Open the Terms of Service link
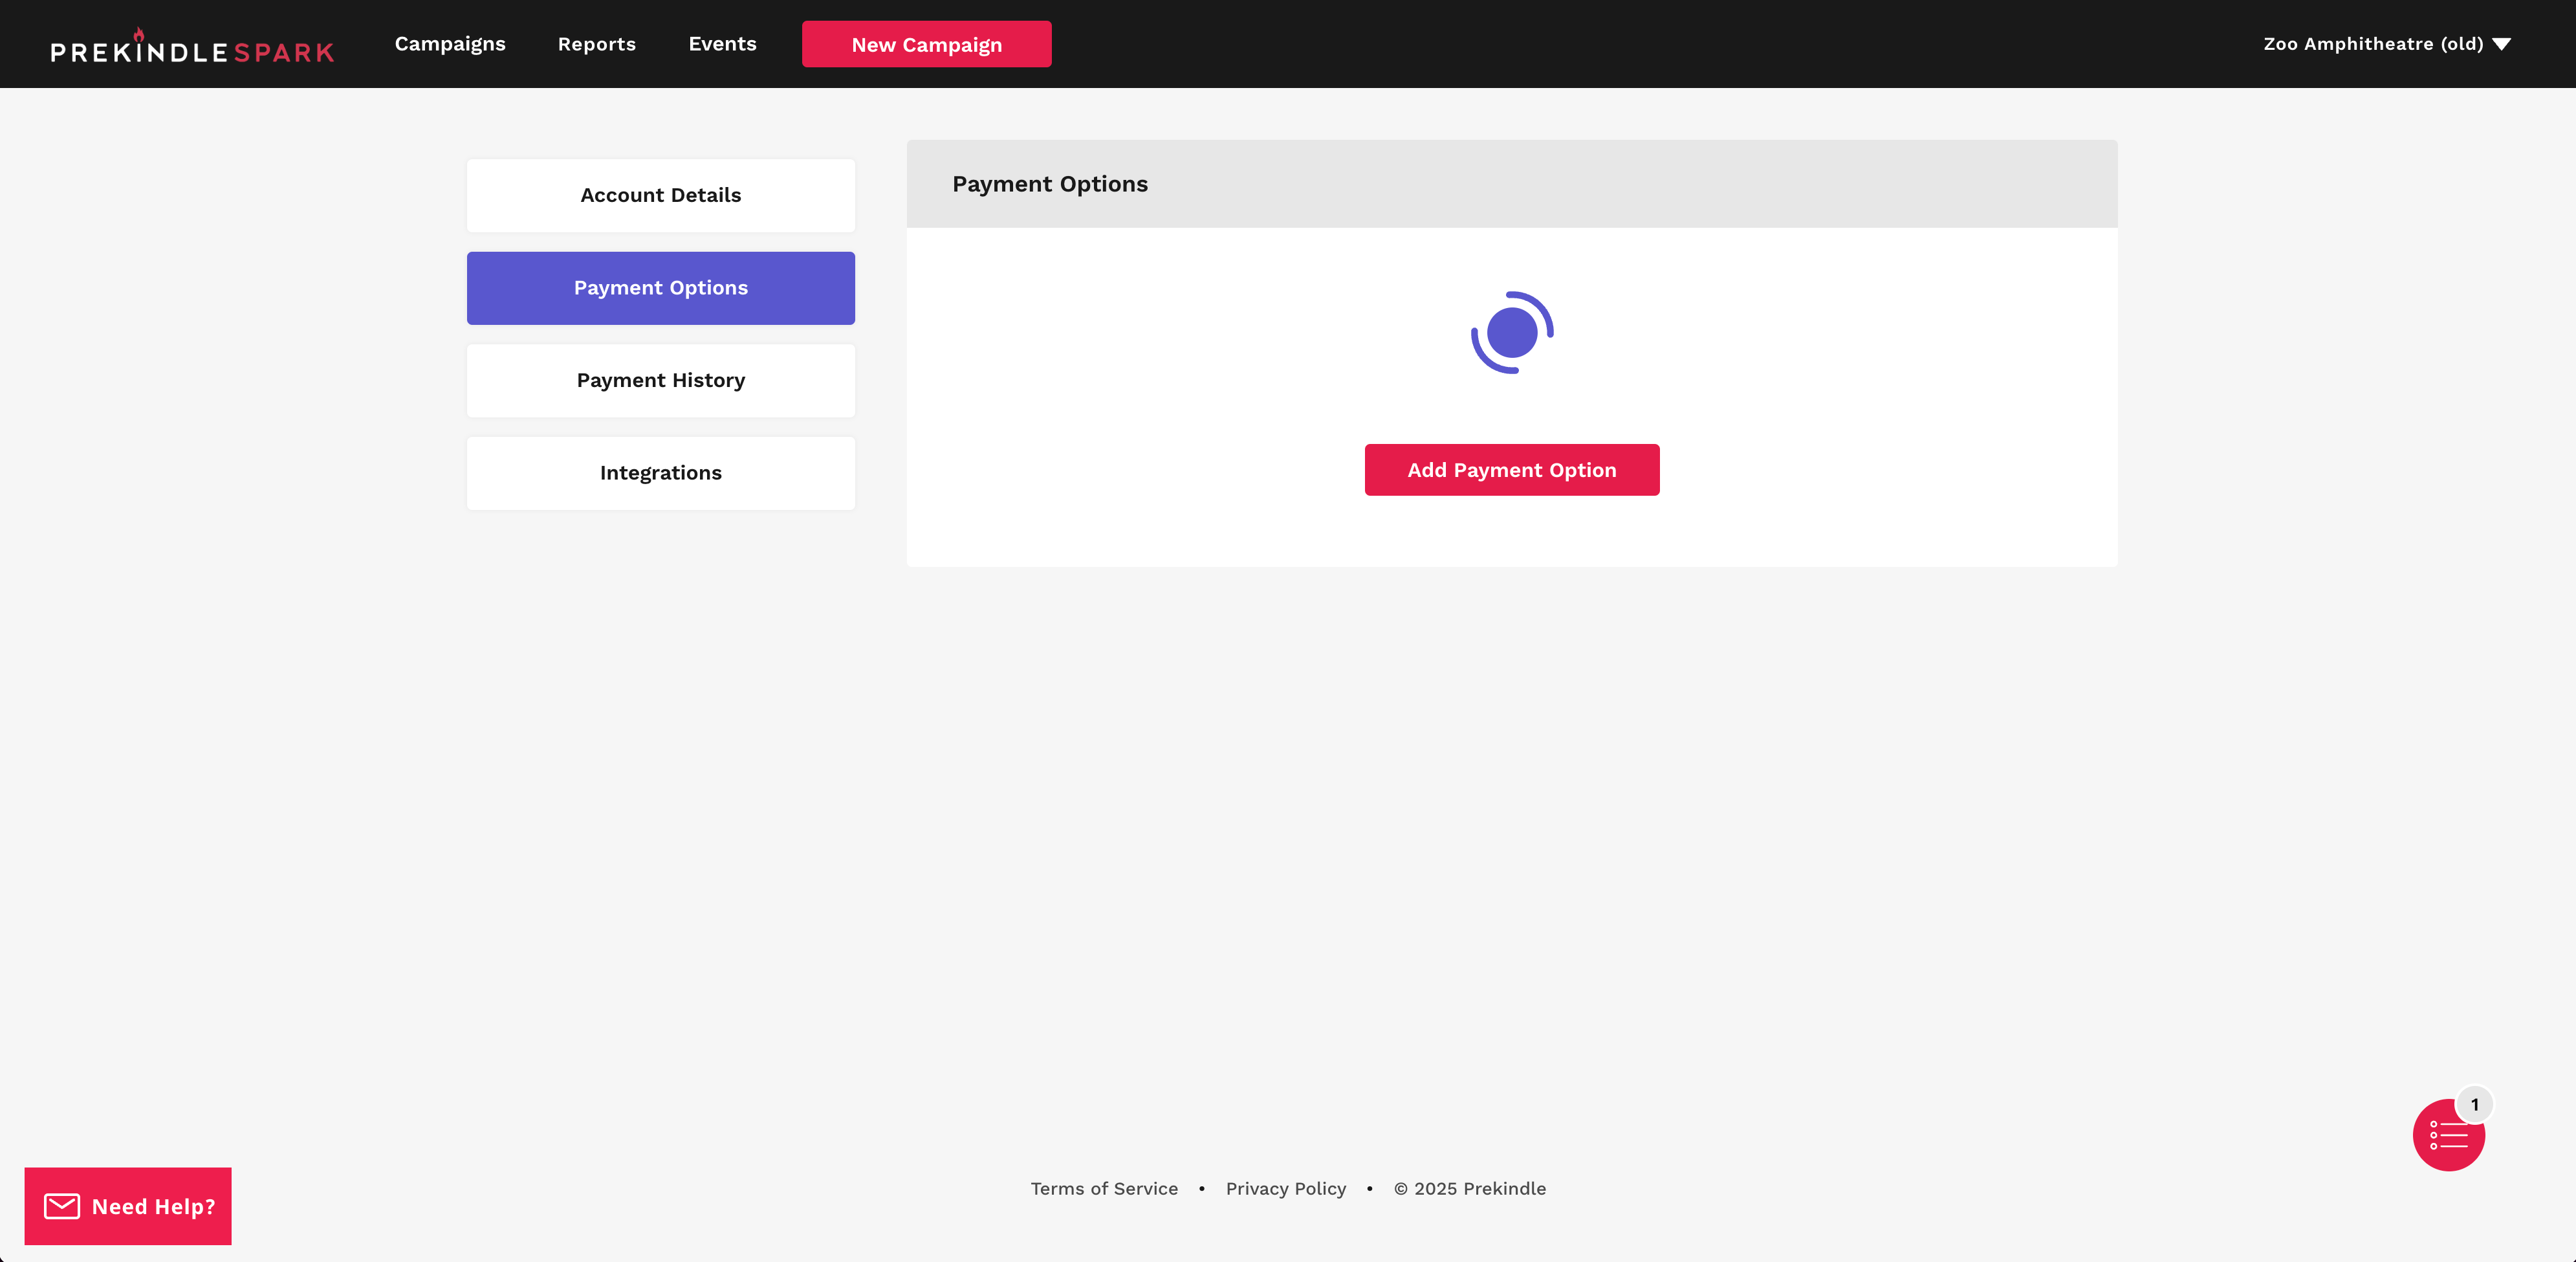Image resolution: width=2576 pixels, height=1262 pixels. pos(1104,1188)
